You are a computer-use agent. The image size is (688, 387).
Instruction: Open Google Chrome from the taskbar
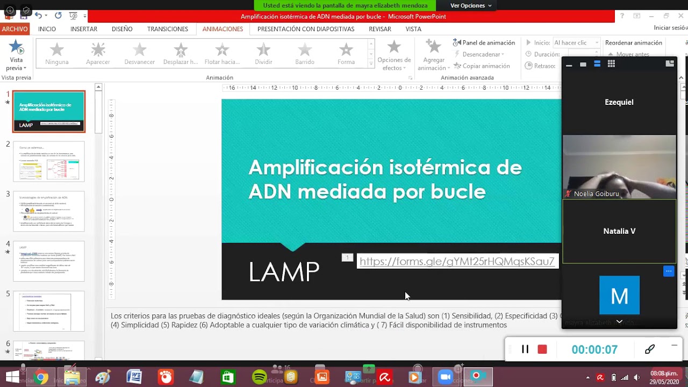pos(40,377)
